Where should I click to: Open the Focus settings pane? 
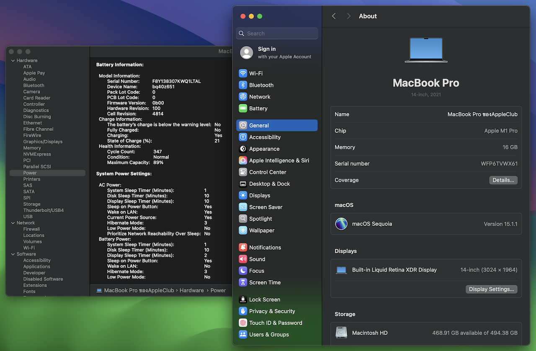277,271
